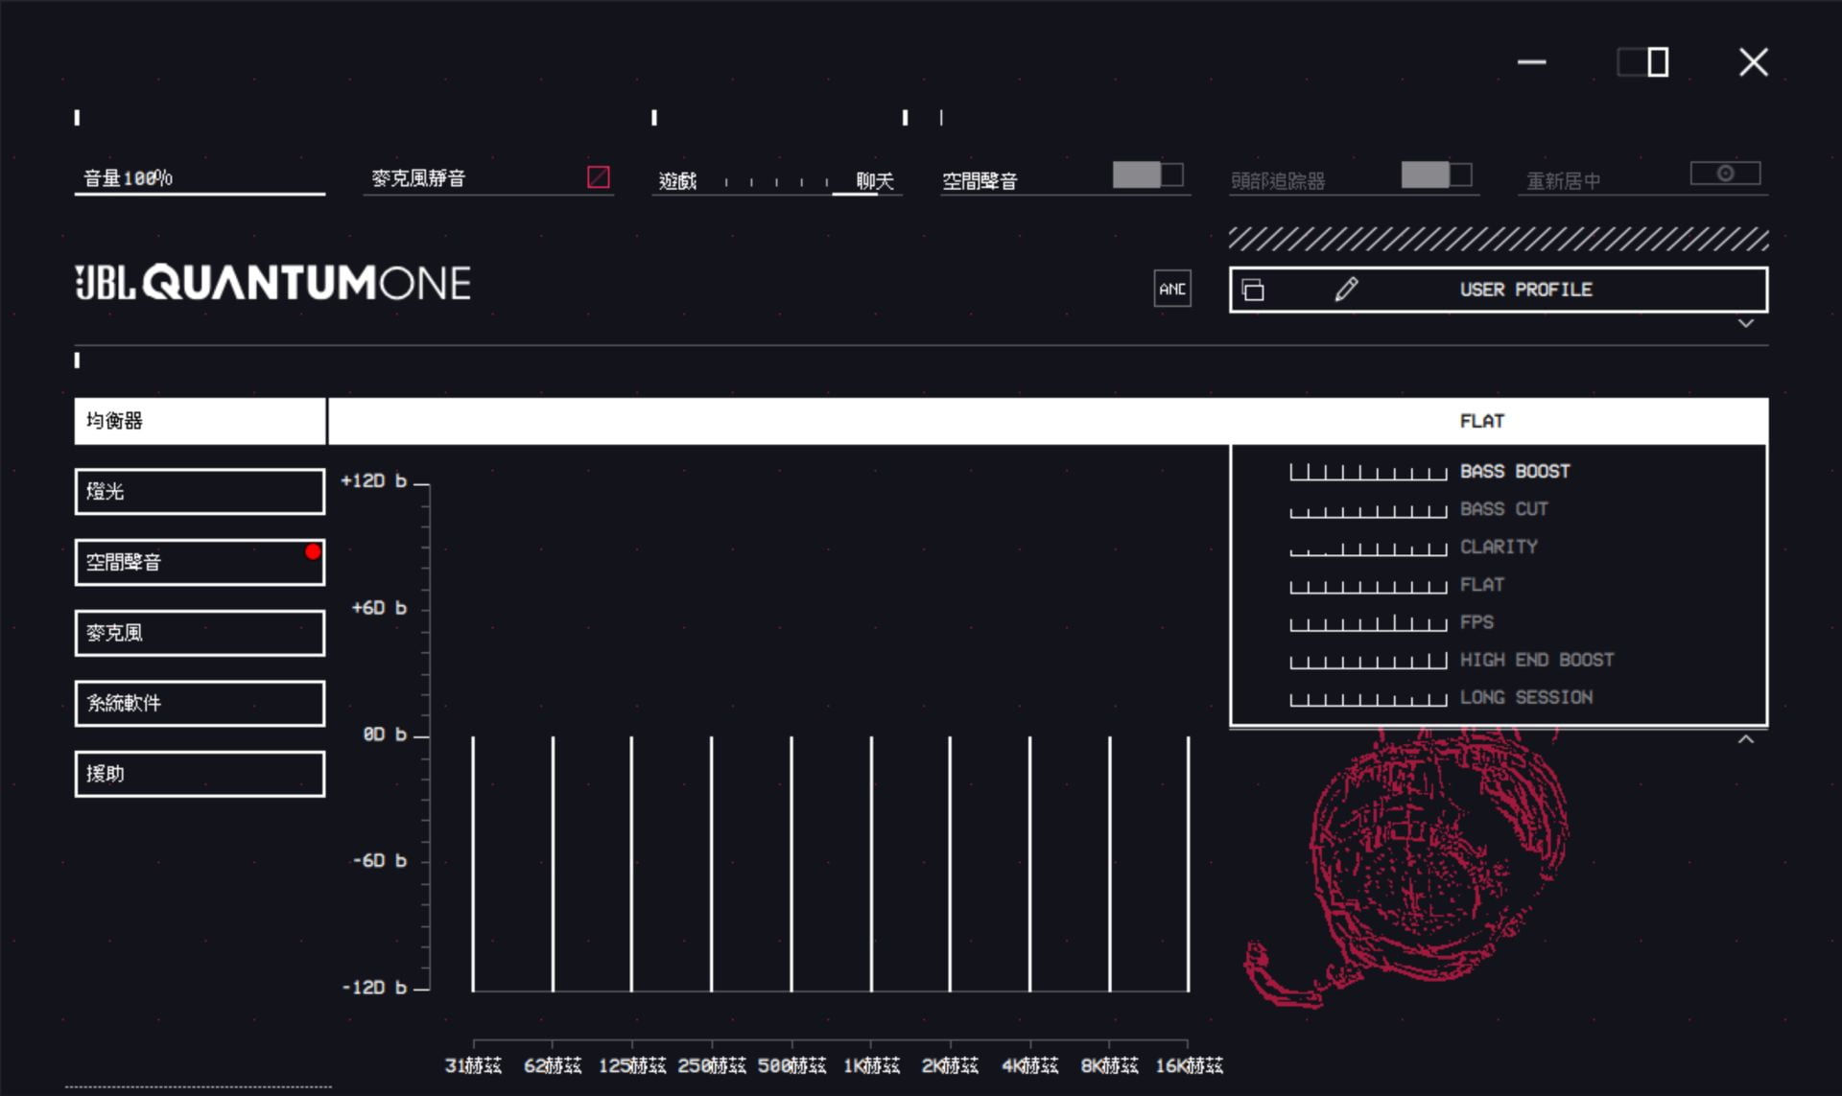Click the 62 Hz EQ band slider

click(553, 863)
